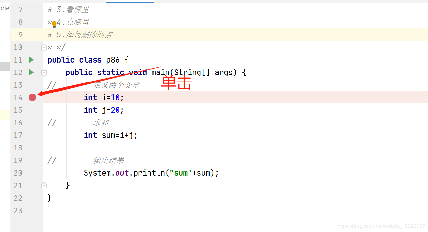Click the closing brace on line 22
This screenshot has width=428, height=232.
click(x=49, y=198)
